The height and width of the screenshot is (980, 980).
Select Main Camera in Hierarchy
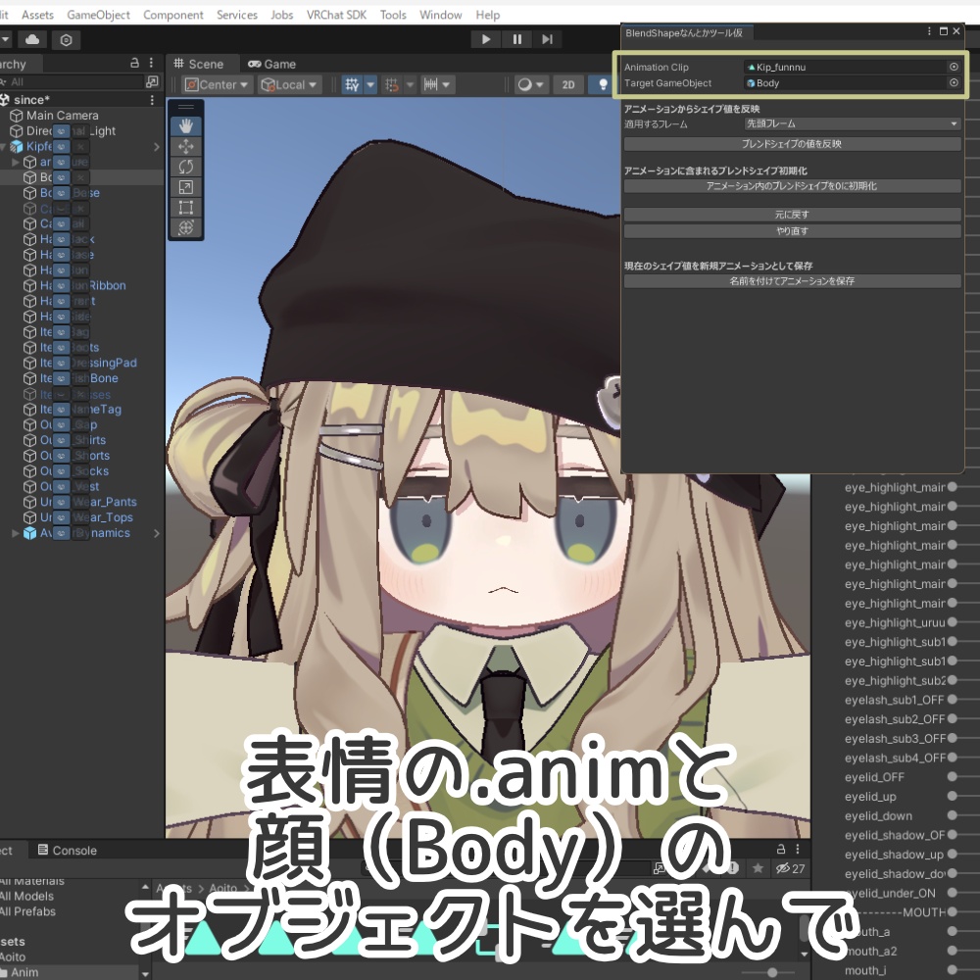pyautogui.click(x=62, y=115)
